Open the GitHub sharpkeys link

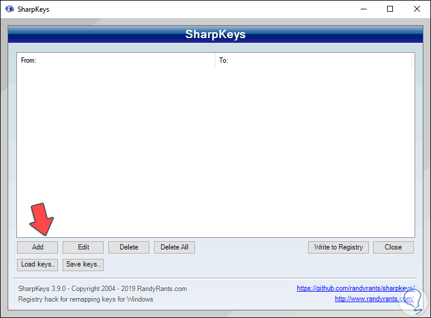pos(355,288)
